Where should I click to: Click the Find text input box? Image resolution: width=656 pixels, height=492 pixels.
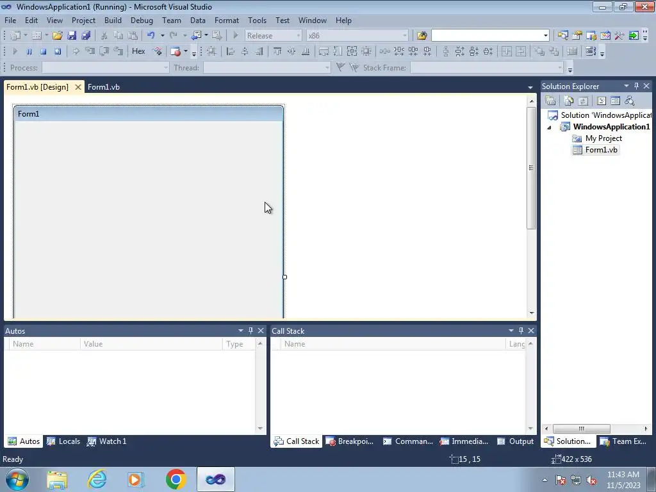(x=487, y=36)
